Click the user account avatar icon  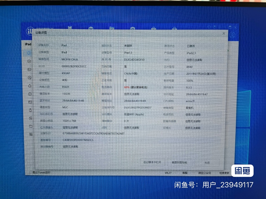click(x=232, y=35)
